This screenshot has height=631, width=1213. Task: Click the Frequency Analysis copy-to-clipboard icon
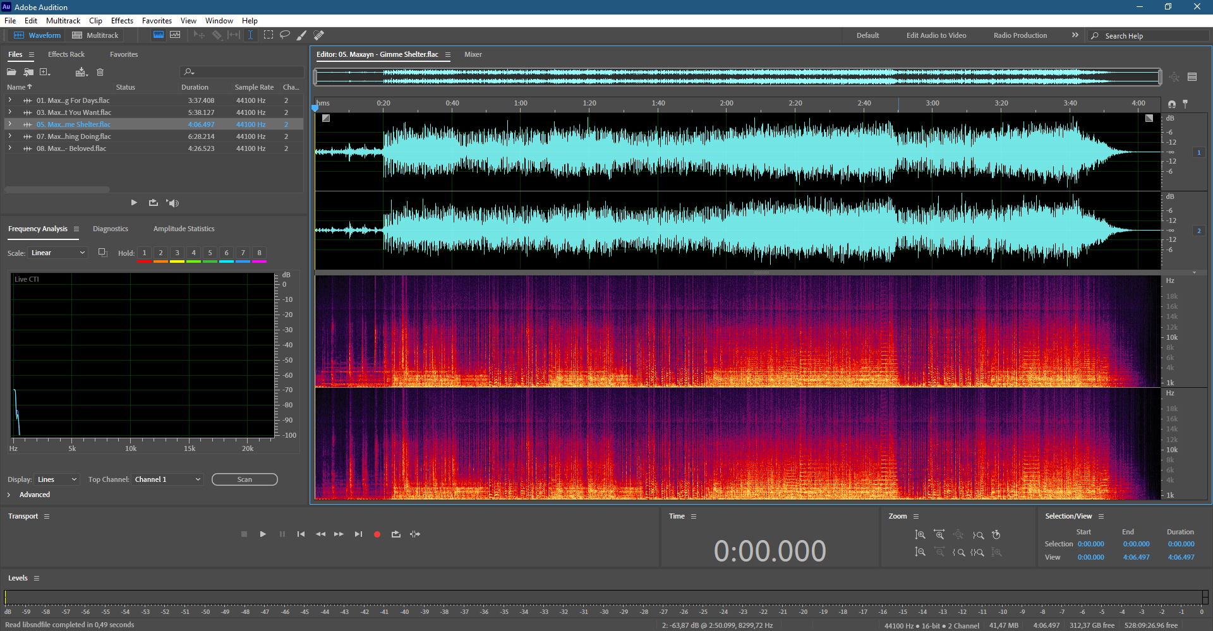tap(102, 253)
